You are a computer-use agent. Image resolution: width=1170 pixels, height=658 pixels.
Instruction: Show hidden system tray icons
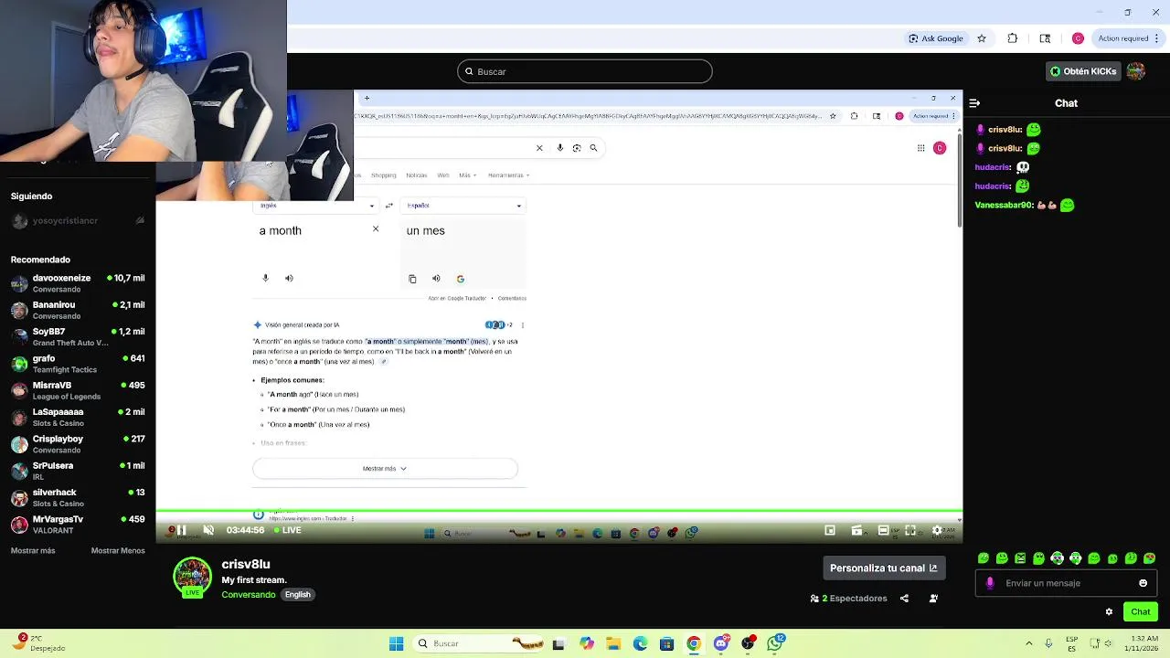pos(1028,644)
